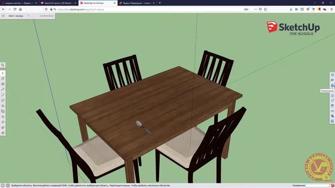Click the spoon model on the table

(143, 127)
